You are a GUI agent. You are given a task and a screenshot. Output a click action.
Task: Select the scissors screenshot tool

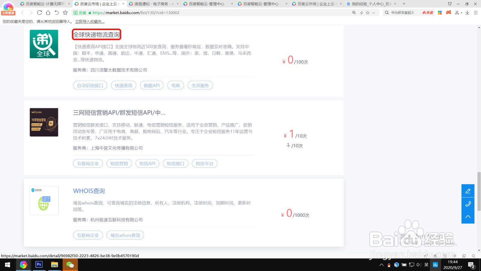pos(457,13)
